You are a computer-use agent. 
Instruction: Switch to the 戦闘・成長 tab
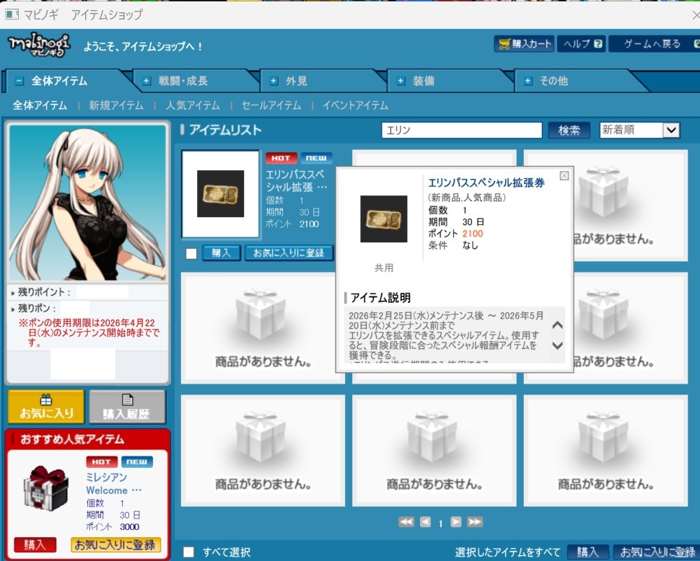[183, 81]
